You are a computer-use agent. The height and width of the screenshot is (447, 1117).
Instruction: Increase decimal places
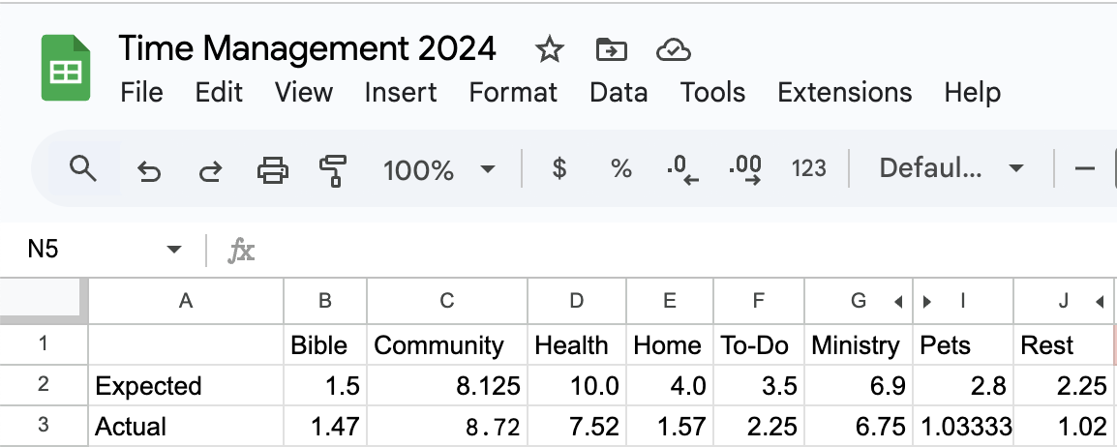[745, 170]
